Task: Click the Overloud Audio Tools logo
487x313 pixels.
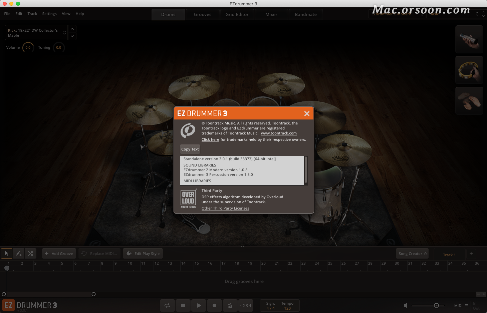Action: [x=188, y=199]
